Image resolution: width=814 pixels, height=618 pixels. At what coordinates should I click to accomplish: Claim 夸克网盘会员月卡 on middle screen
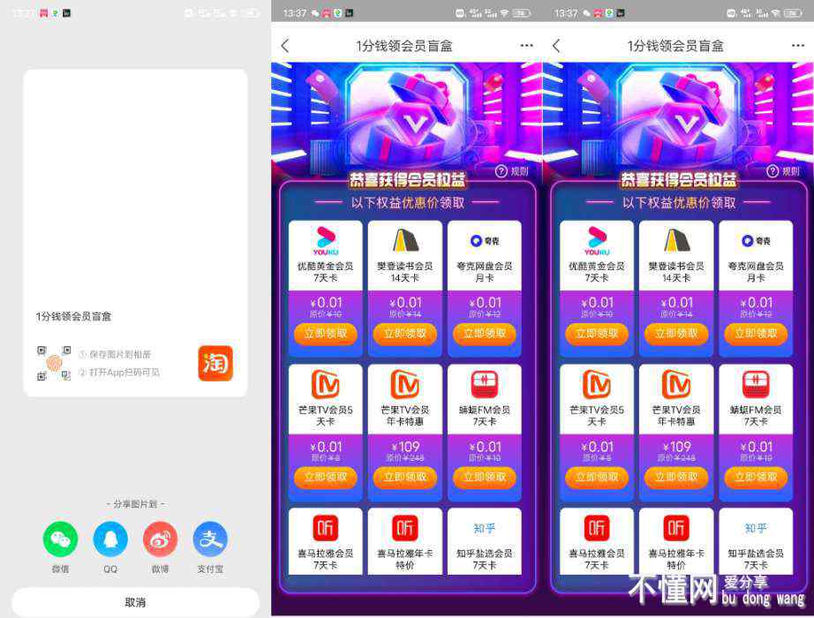[485, 334]
